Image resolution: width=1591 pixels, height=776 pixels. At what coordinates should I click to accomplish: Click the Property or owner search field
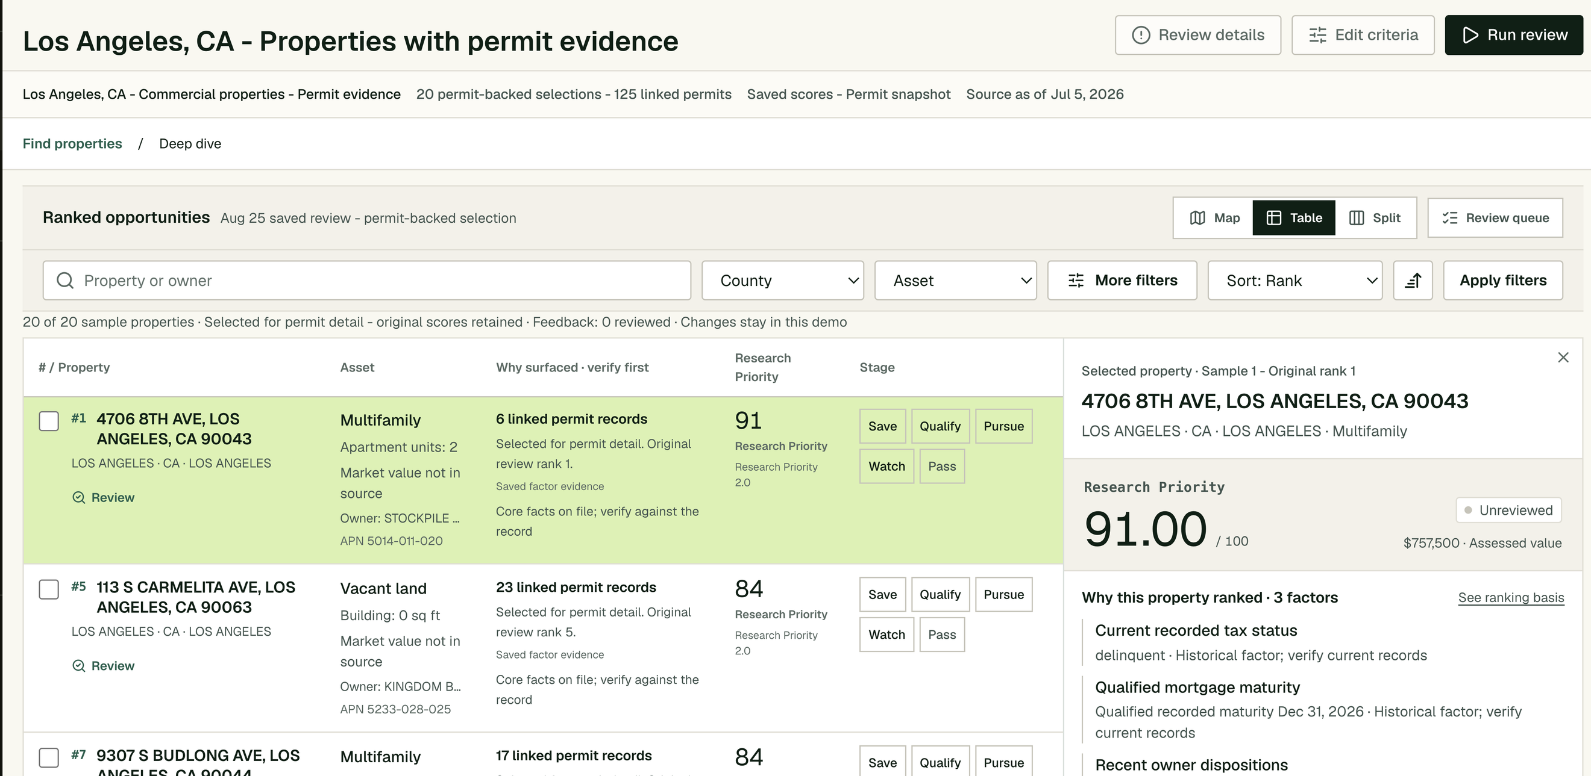pos(367,281)
